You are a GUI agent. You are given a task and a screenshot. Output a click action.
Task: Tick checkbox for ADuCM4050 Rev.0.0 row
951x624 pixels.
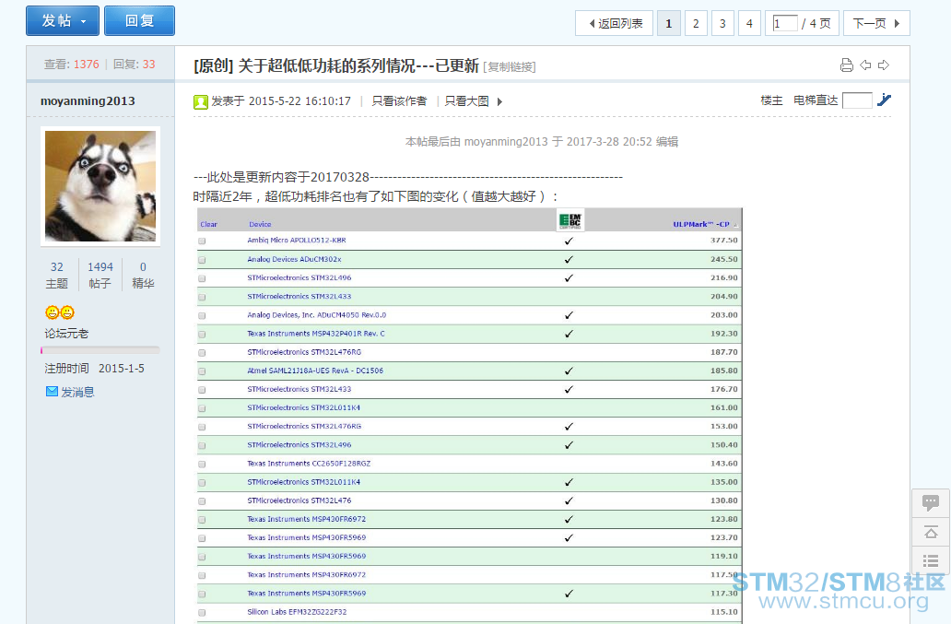pyautogui.click(x=202, y=315)
